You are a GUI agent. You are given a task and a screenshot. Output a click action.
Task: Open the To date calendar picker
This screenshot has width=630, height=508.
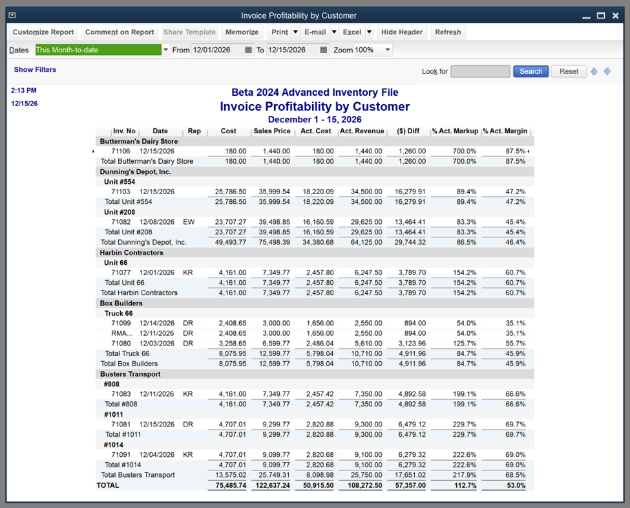[x=323, y=49]
